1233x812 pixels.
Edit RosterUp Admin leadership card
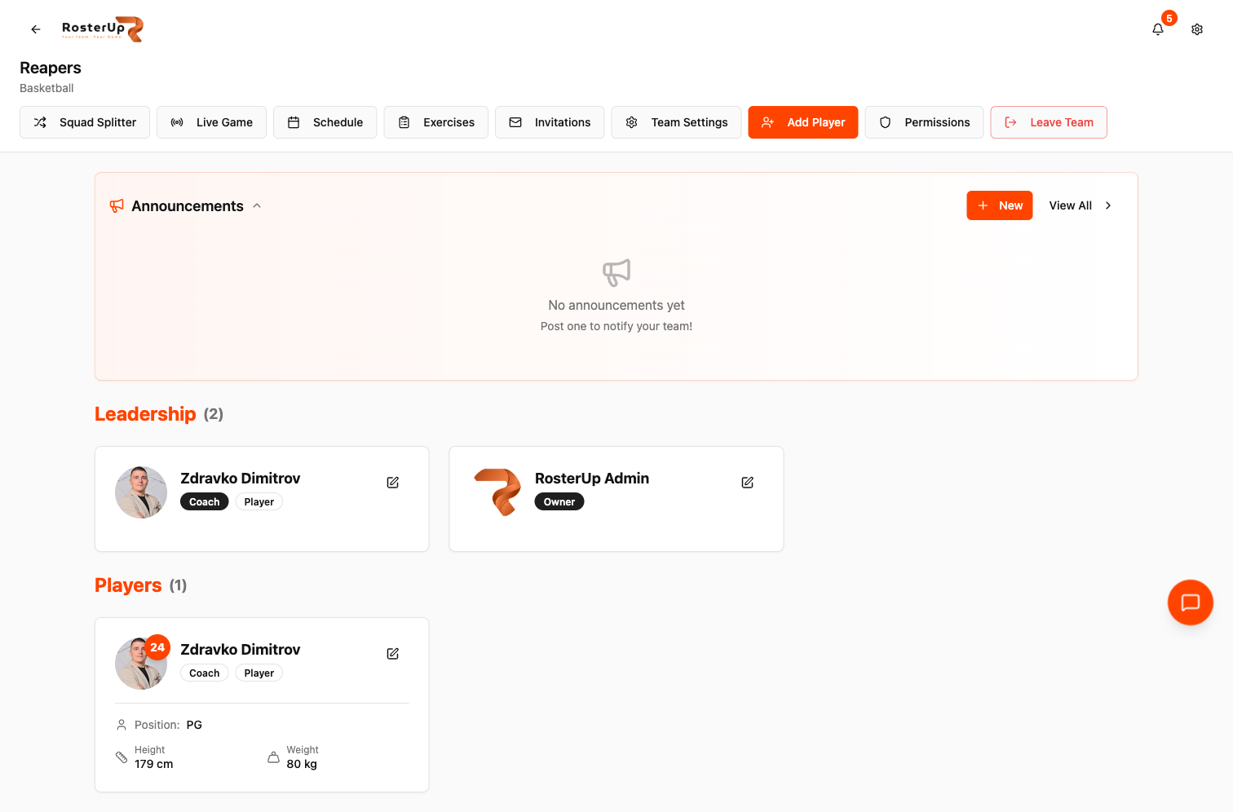(748, 483)
